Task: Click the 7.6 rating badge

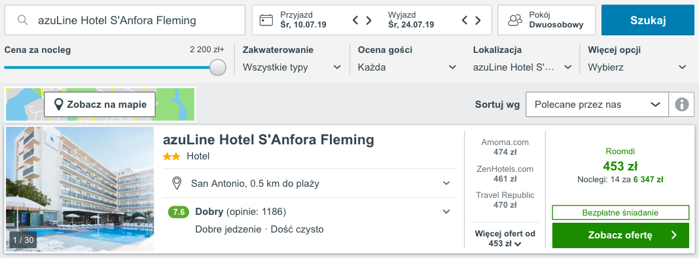Action: 178,212
